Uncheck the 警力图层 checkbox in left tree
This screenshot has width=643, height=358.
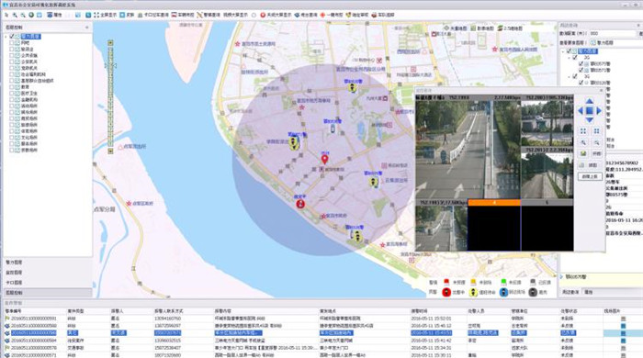(x=12, y=37)
